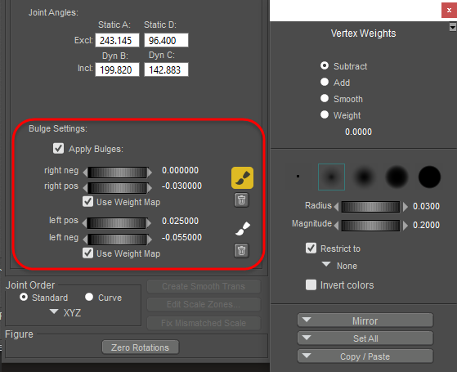Choose the solid black hard brush preset
Screen dimensions: 457x372
click(429, 177)
